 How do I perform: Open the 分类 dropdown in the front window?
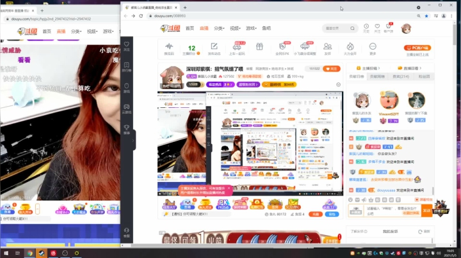pyautogui.click(x=219, y=29)
